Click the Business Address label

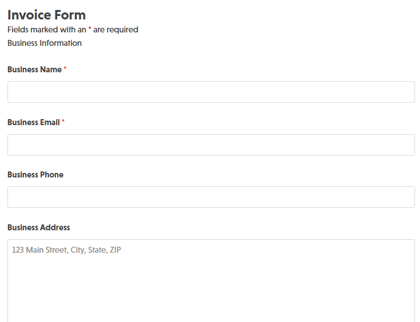coord(38,228)
